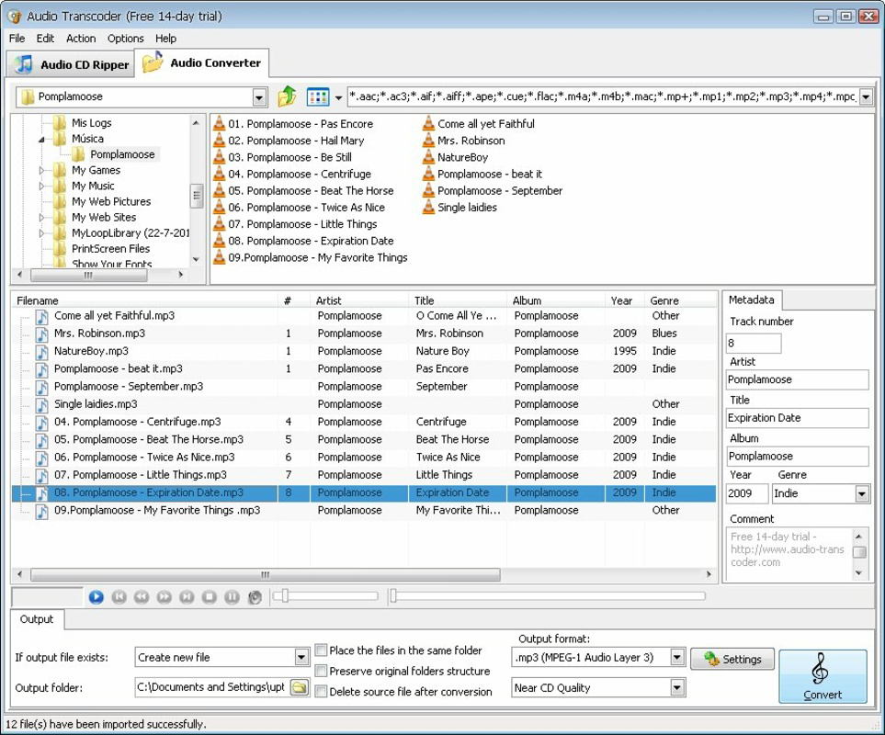This screenshot has height=735, width=885.
Task: Open the file extension filter dropdown
Action: click(867, 97)
